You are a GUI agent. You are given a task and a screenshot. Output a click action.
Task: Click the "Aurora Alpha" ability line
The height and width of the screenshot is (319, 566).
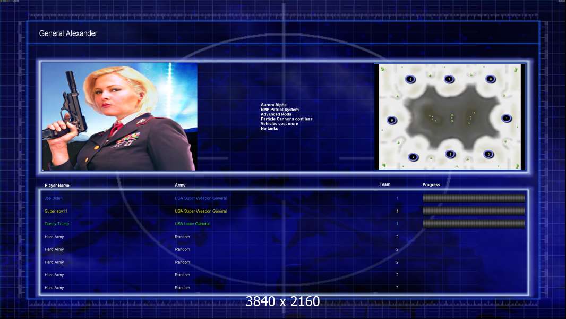tap(273, 105)
